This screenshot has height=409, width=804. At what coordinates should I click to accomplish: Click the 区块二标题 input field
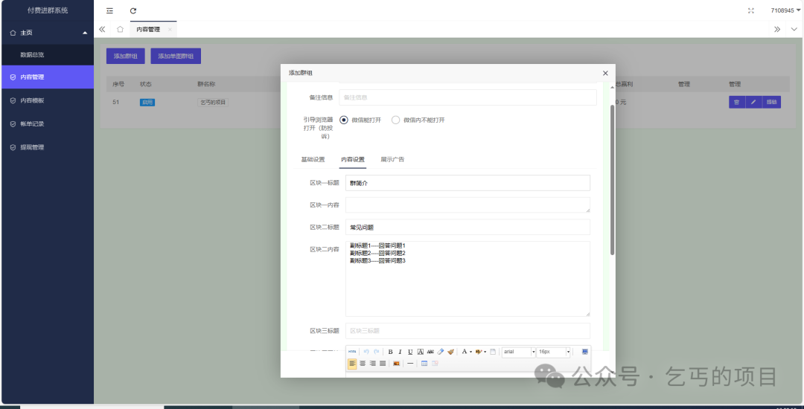pos(468,227)
